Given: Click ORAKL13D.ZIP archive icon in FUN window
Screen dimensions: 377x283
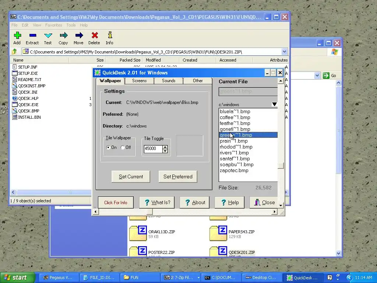Looking at the screenshot, I should coord(138,233).
